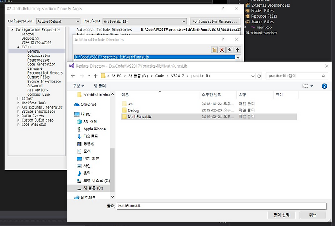Viewport: 335px width, 226px height.
Task: Refresh the practice-lib folder view
Action: point(259,76)
